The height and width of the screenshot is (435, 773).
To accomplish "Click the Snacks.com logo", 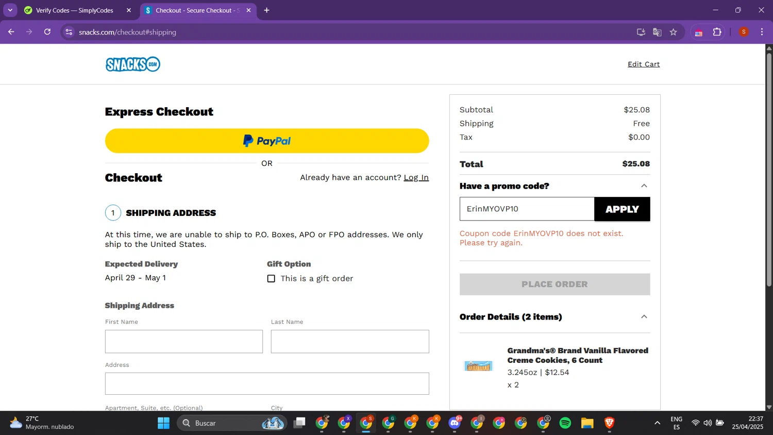I will [133, 64].
